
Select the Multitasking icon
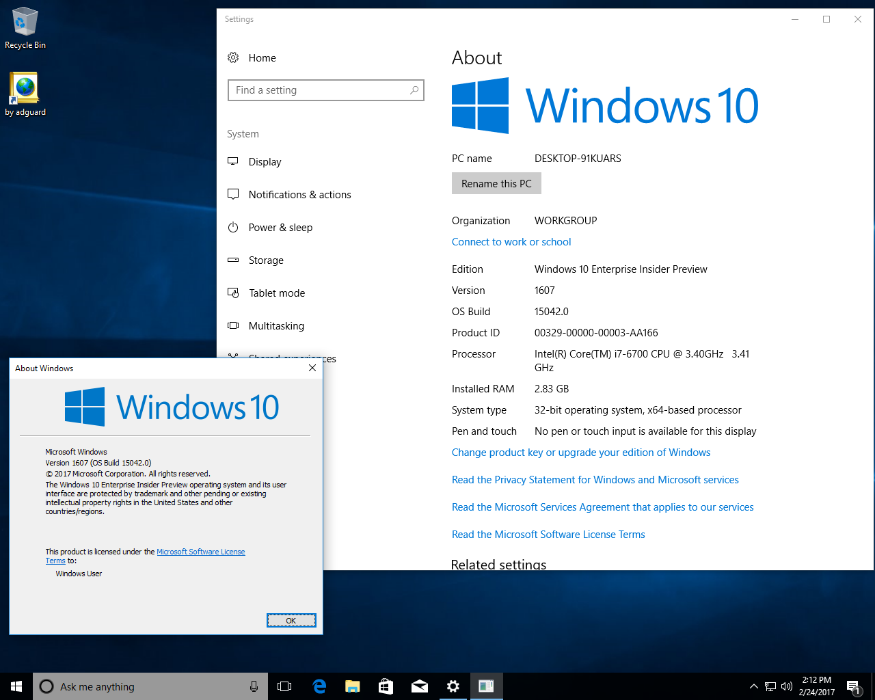(233, 325)
